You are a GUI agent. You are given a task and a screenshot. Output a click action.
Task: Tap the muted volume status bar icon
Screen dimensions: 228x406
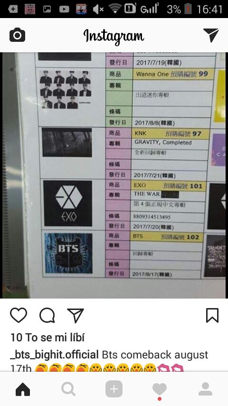(x=98, y=10)
